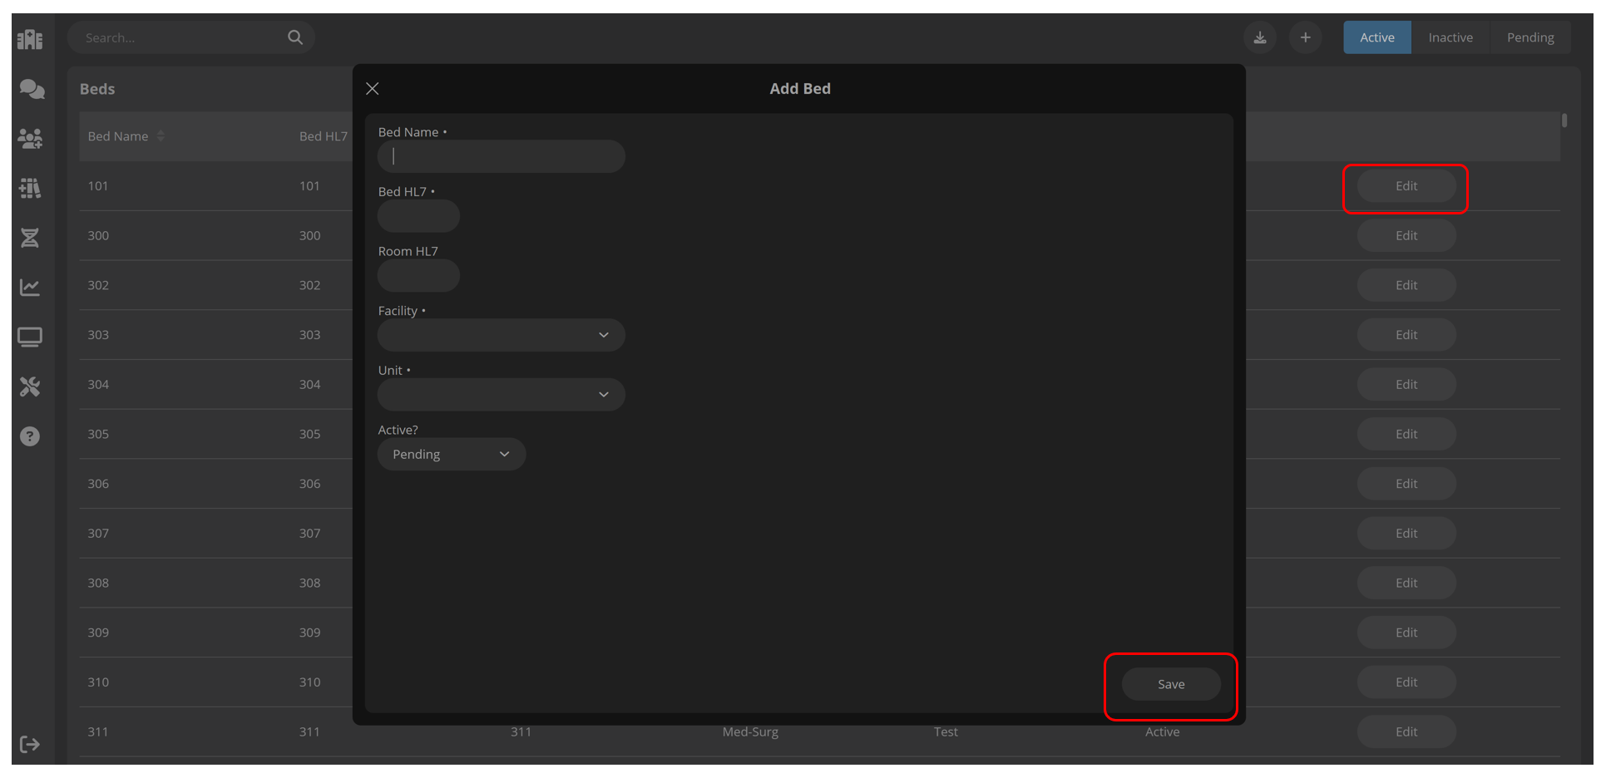The width and height of the screenshot is (1601, 773).
Task: Edit bed 303
Action: pos(1406,335)
